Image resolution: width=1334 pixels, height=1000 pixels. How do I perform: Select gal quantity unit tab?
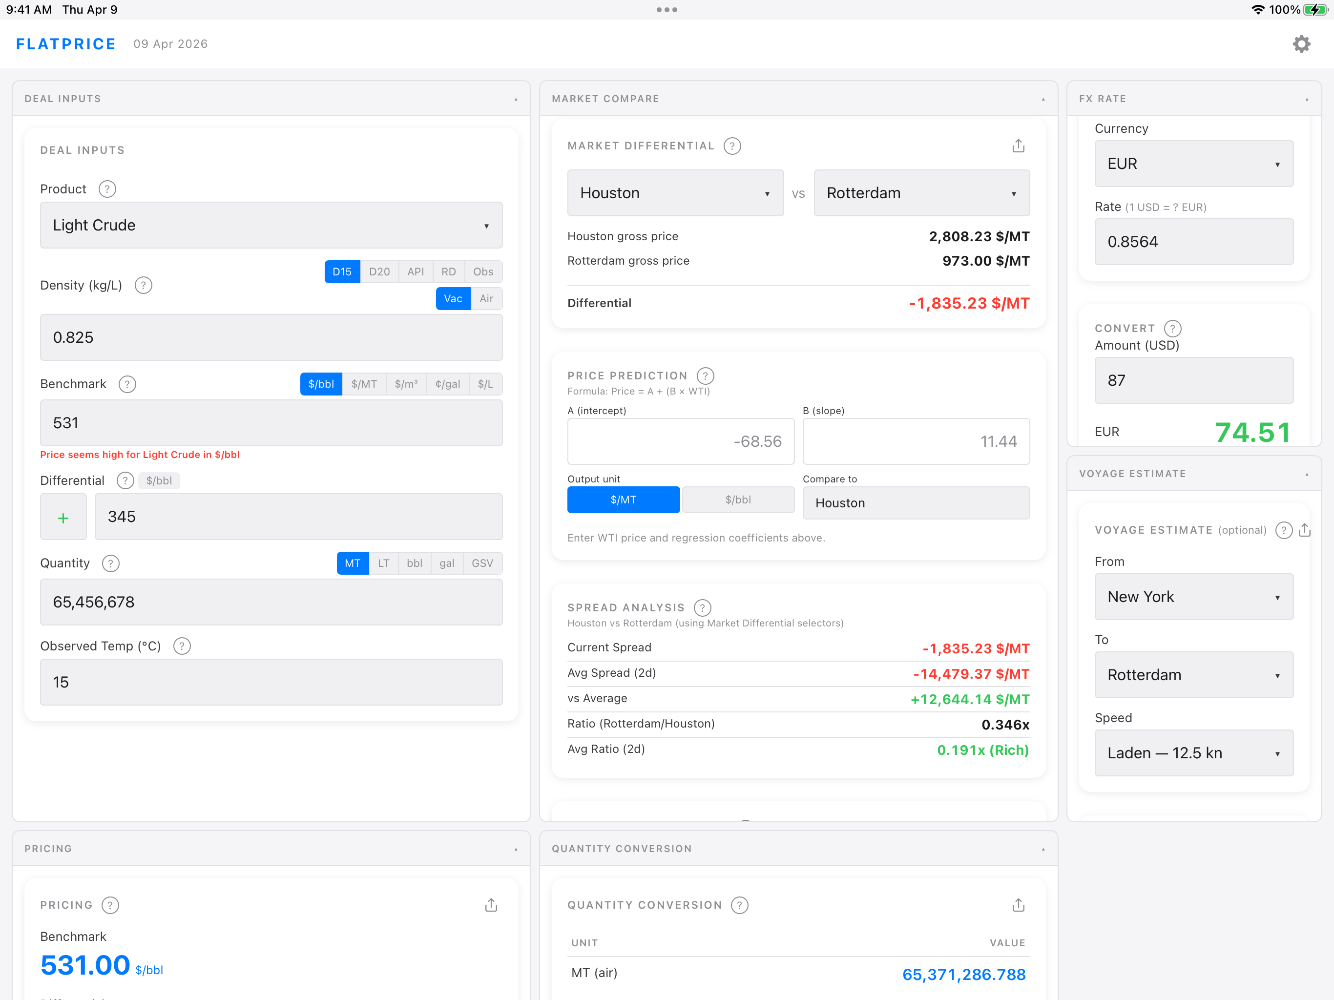click(447, 563)
